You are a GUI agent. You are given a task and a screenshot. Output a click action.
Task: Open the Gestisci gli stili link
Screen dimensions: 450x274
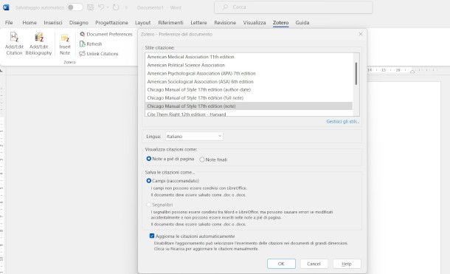[x=343, y=121]
